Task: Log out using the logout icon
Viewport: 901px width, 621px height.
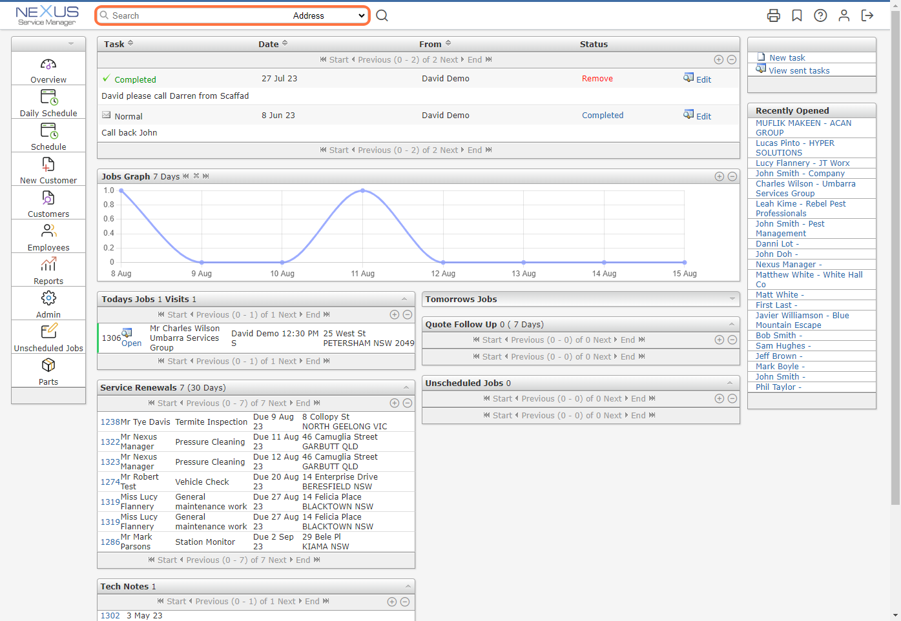Action: 867,15
